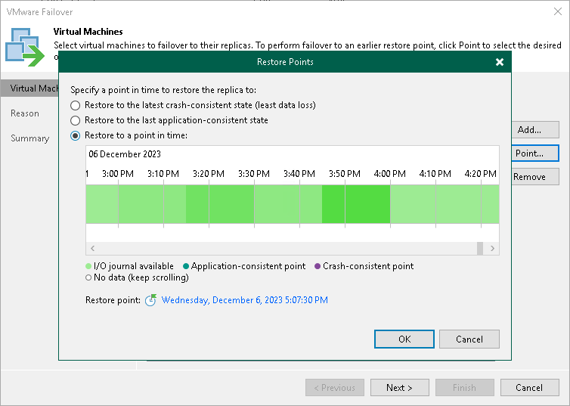
Task: Click the I/O journal available legend dot
Action: (x=88, y=266)
